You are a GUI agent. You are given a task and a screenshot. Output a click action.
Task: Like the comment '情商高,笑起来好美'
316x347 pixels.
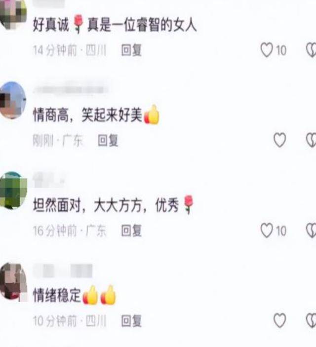coord(279,140)
